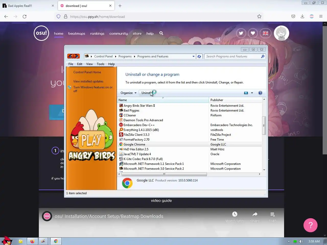Select FileZilla Client 3.5.3 entry
This screenshot has height=245, width=327.
[x=136, y=135]
